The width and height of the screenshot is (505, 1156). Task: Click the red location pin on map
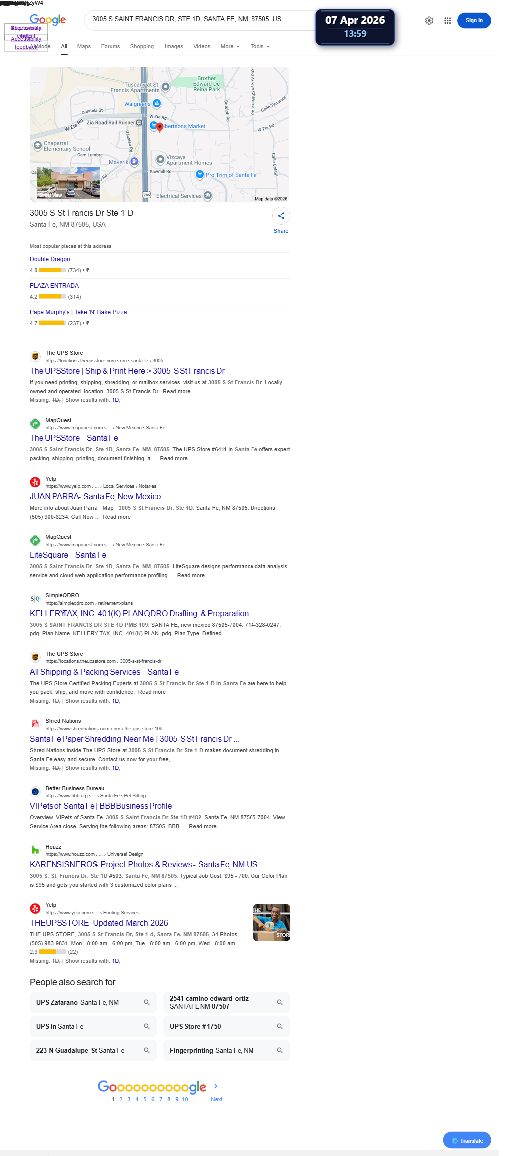[x=160, y=127]
